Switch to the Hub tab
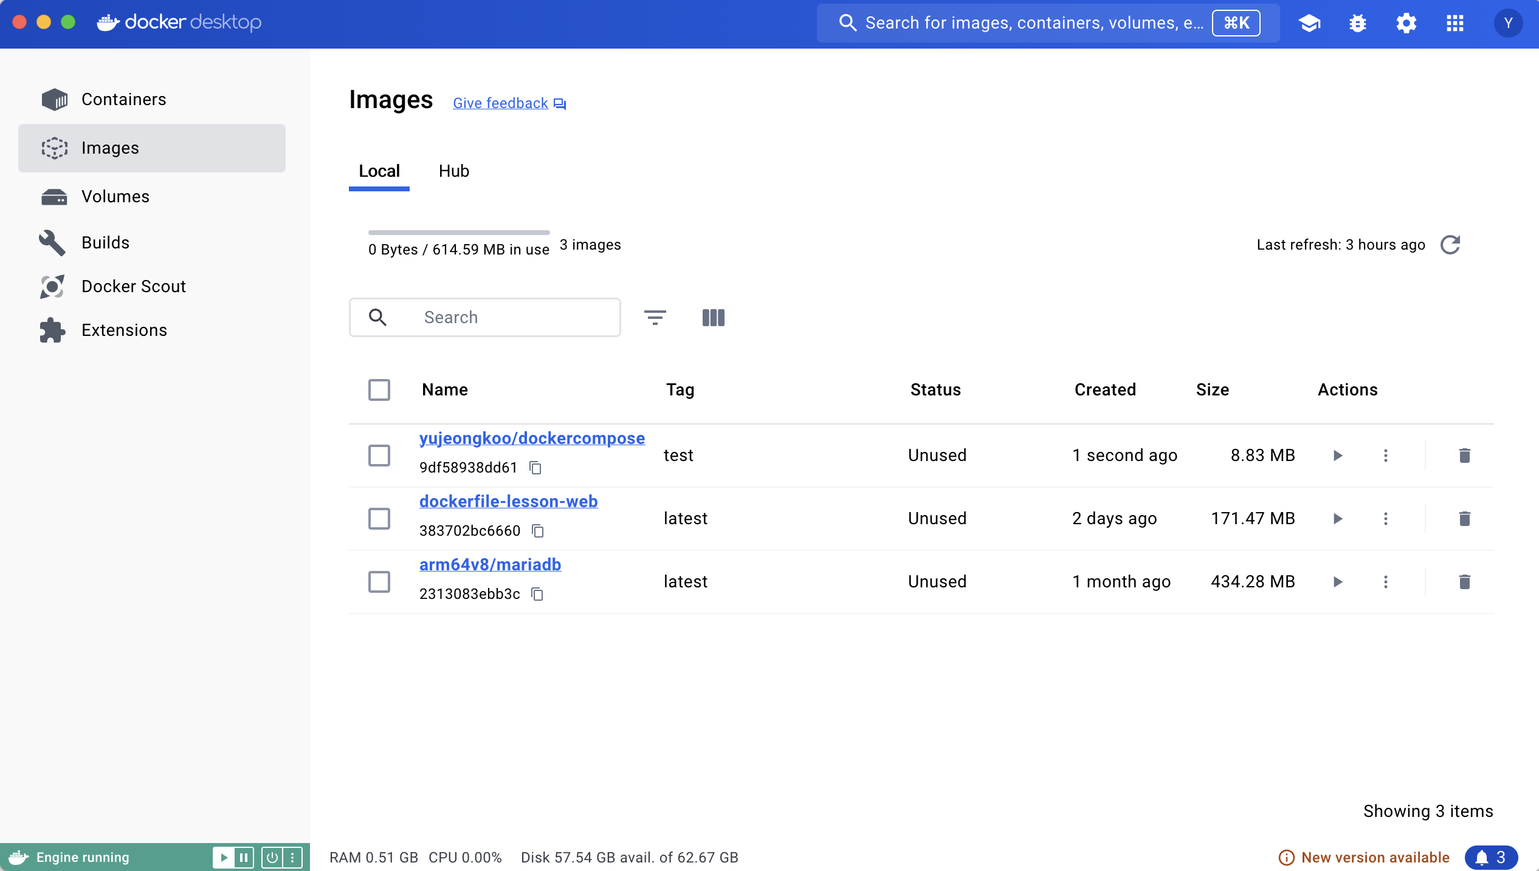The height and width of the screenshot is (871, 1539). [x=453, y=171]
